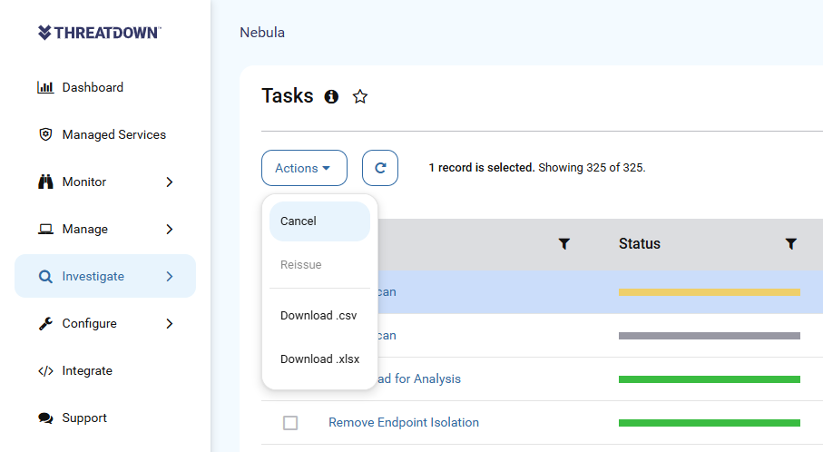Viewport: 823px width, 452px height.
Task: Click the Tasks page heading
Action: click(288, 96)
